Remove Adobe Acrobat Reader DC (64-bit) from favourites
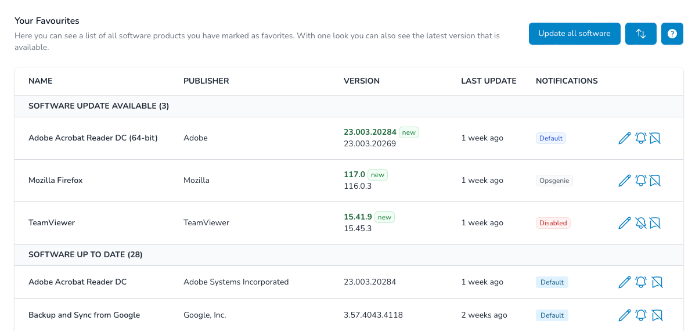Viewport: 699px width, 331px height. [x=655, y=138]
